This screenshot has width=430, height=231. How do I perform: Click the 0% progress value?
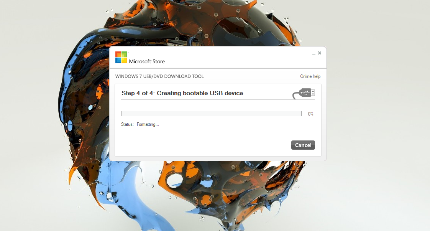311,114
